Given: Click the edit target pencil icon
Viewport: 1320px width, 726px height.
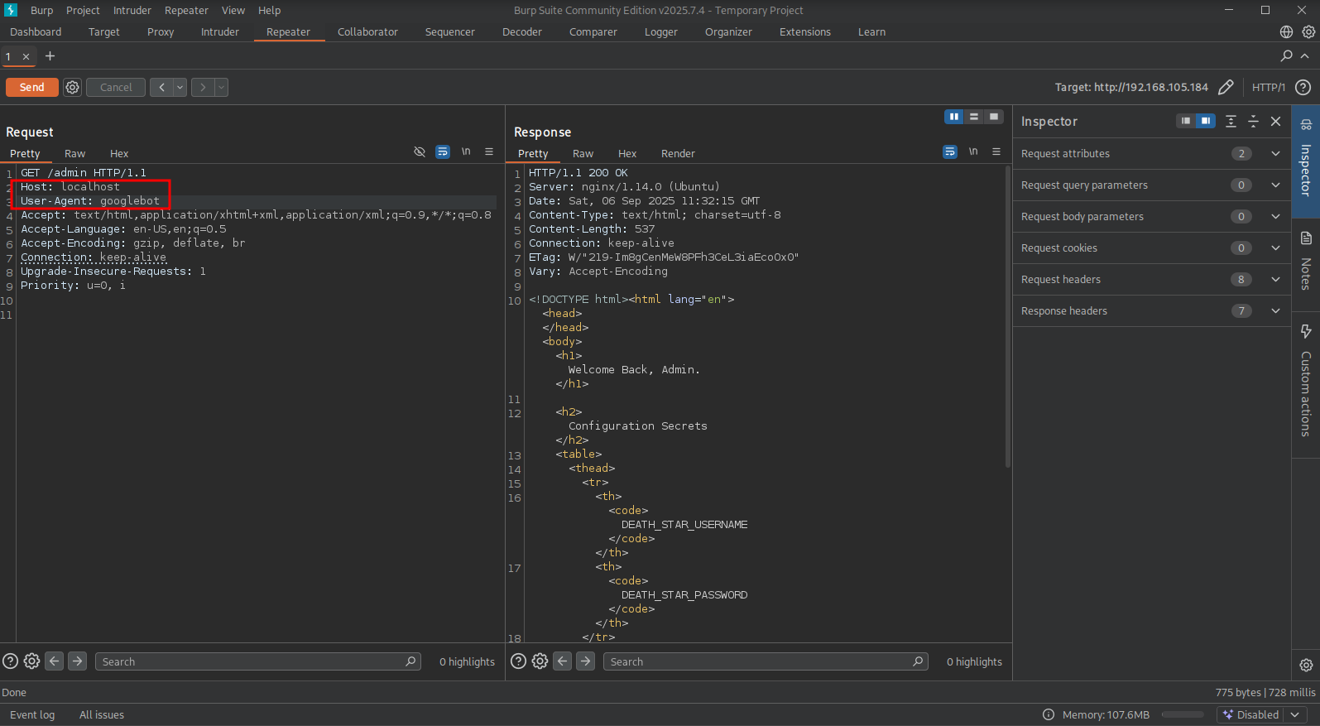Looking at the screenshot, I should coord(1226,87).
